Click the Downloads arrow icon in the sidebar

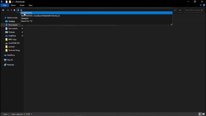[x=6, y=25]
